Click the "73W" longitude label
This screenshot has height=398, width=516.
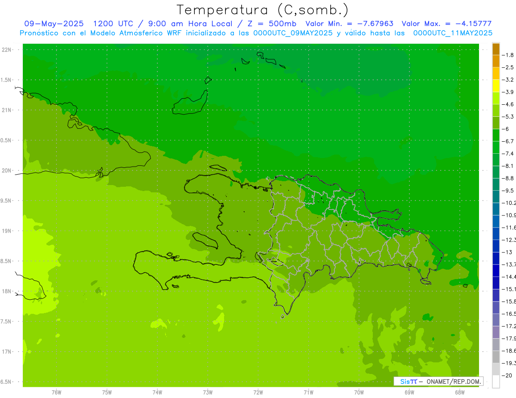[208, 392]
